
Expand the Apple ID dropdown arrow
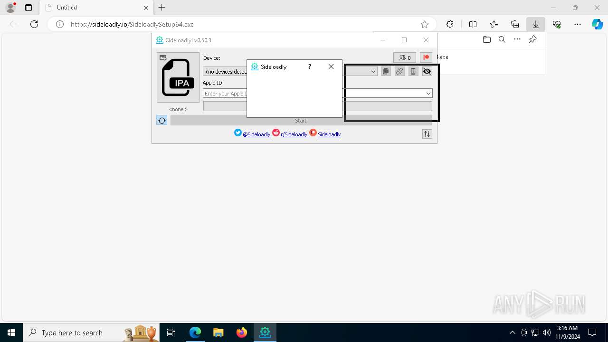click(428, 94)
